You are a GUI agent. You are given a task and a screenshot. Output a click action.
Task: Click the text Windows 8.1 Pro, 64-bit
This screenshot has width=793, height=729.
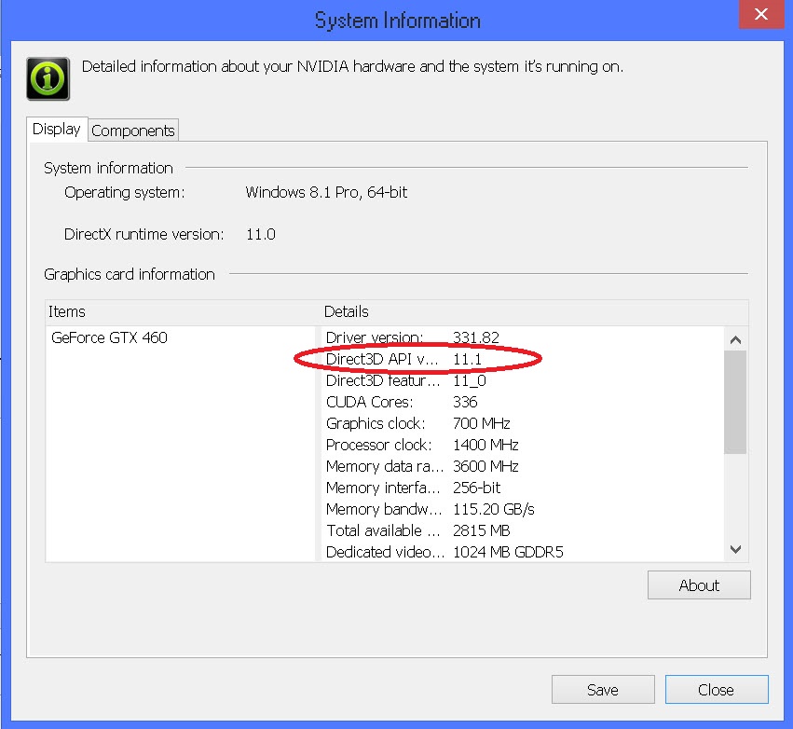[326, 192]
